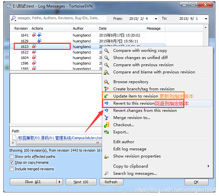Screen dimensions: 219x196
Task: Click the modified-action icon in revision 1623 row
Action: [x=34, y=46]
